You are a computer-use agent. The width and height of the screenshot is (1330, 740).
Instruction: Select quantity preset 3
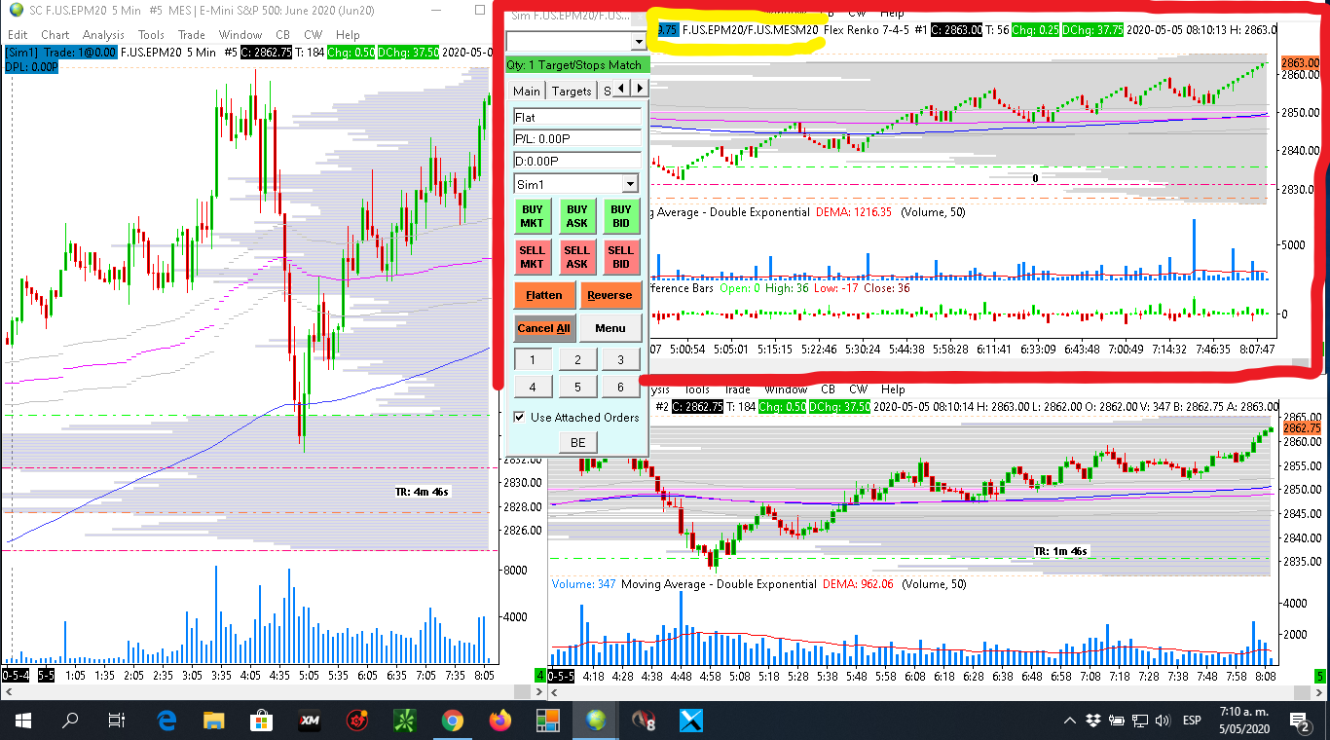[x=621, y=360]
